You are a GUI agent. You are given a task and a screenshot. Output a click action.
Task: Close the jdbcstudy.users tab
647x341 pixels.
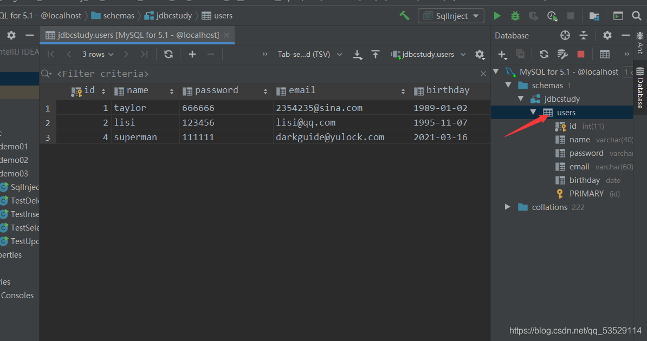(x=227, y=35)
